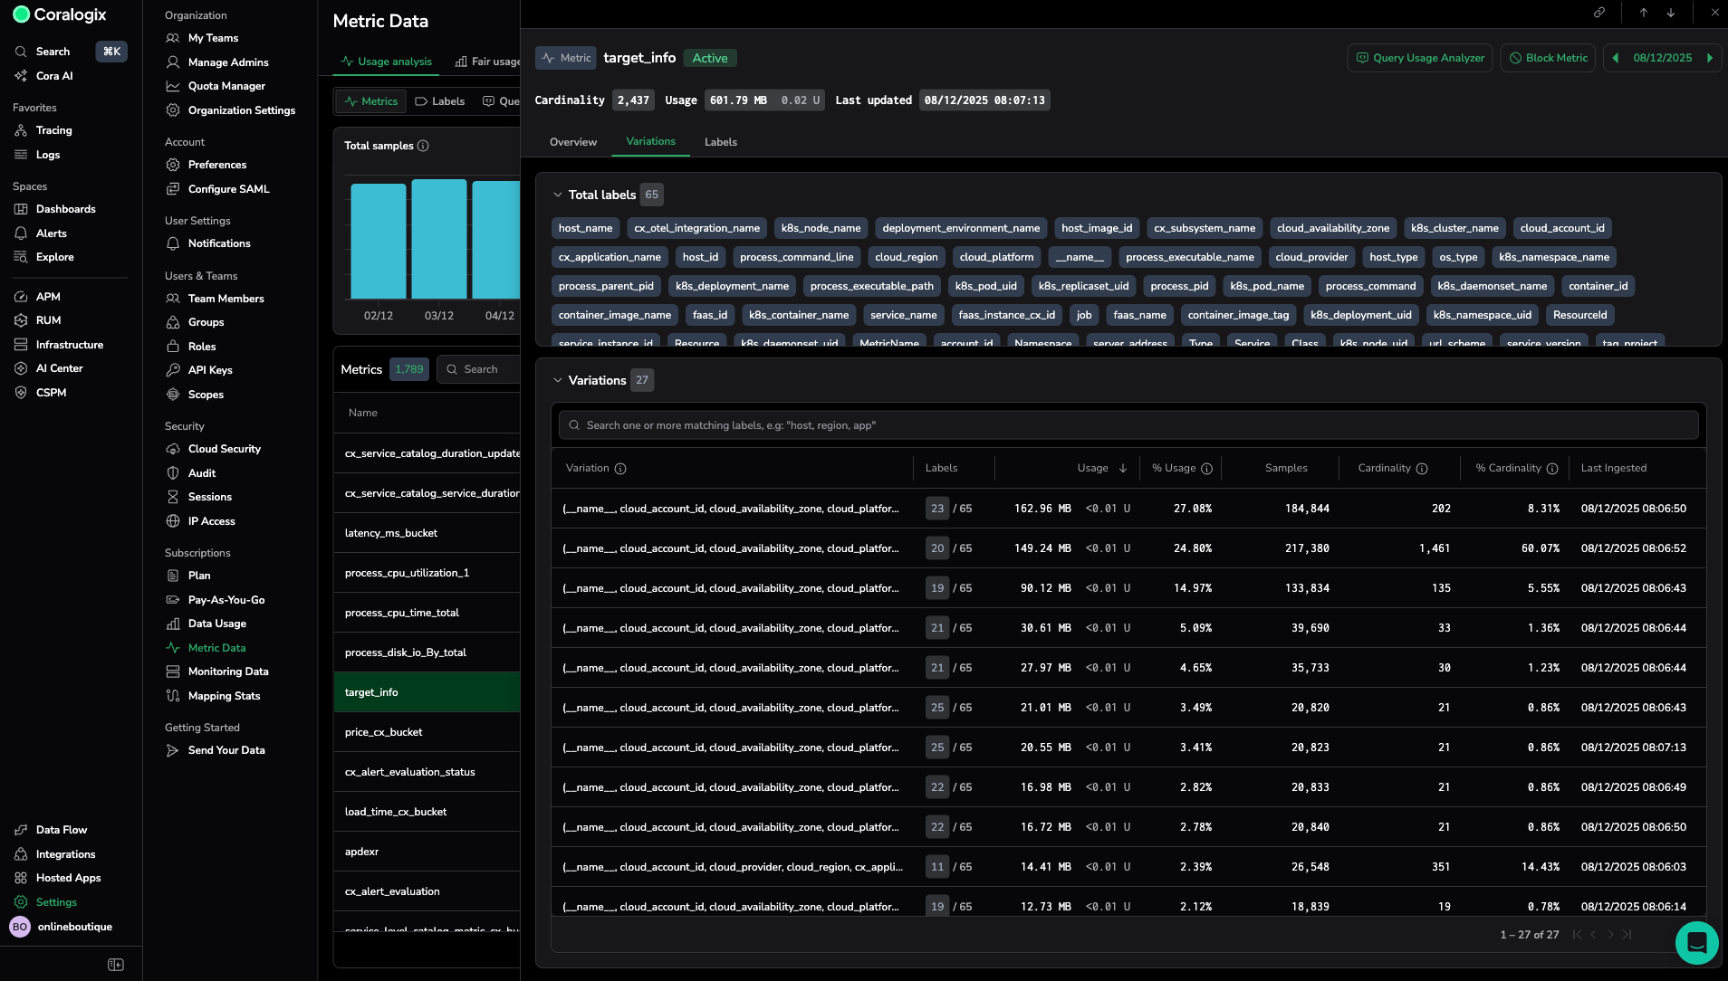Collapse the Total labels section
The width and height of the screenshot is (1728, 981).
(558, 195)
